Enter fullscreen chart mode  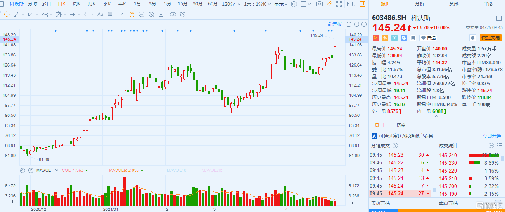pyautogui.click(x=339, y=4)
